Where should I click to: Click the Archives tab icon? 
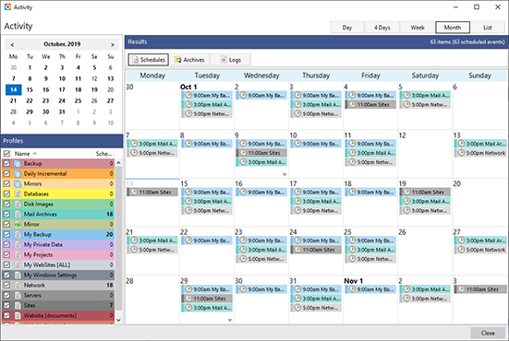tap(178, 60)
